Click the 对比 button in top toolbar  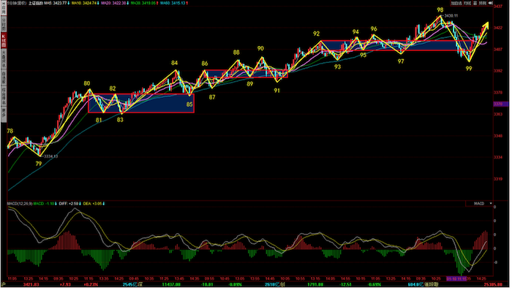467,3
